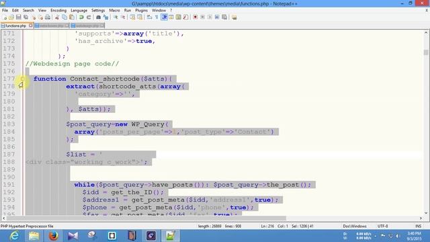Toggle synchronized vertical scrolling
The image size is (430, 242).
click(x=132, y=17)
